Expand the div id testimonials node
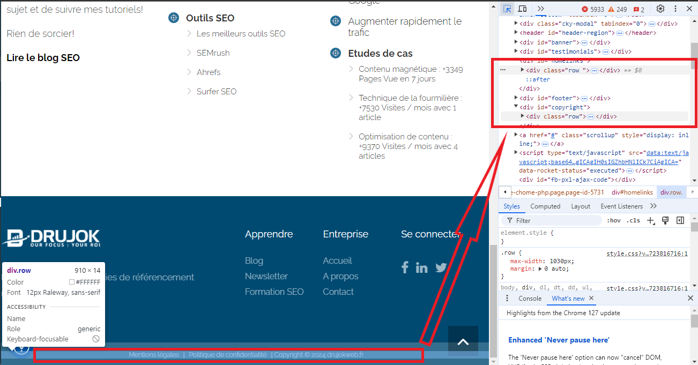 click(x=516, y=51)
